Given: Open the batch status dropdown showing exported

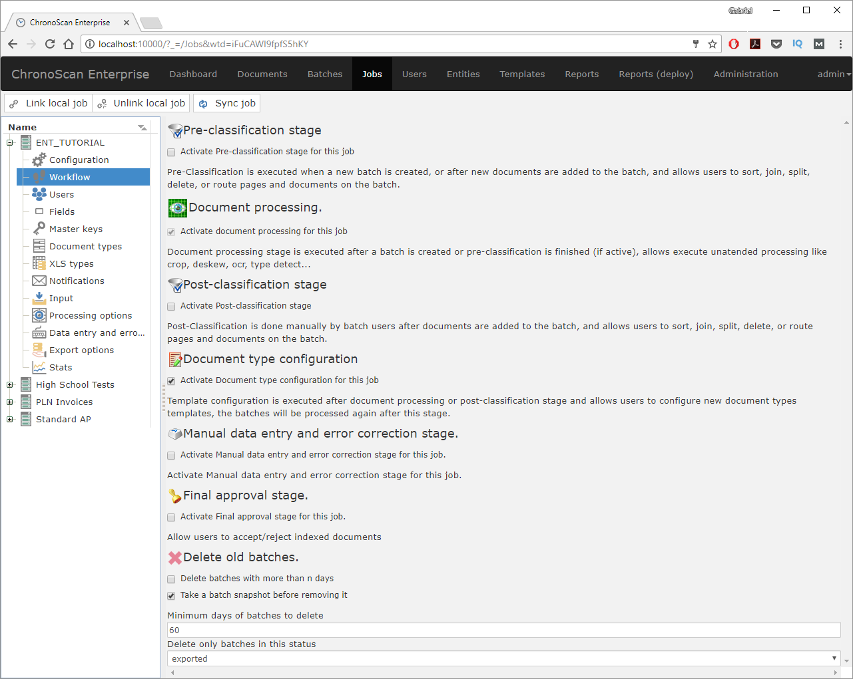Looking at the screenshot, I should coord(504,658).
